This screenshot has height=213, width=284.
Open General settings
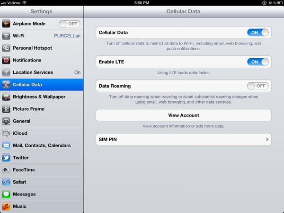[x=42, y=121]
